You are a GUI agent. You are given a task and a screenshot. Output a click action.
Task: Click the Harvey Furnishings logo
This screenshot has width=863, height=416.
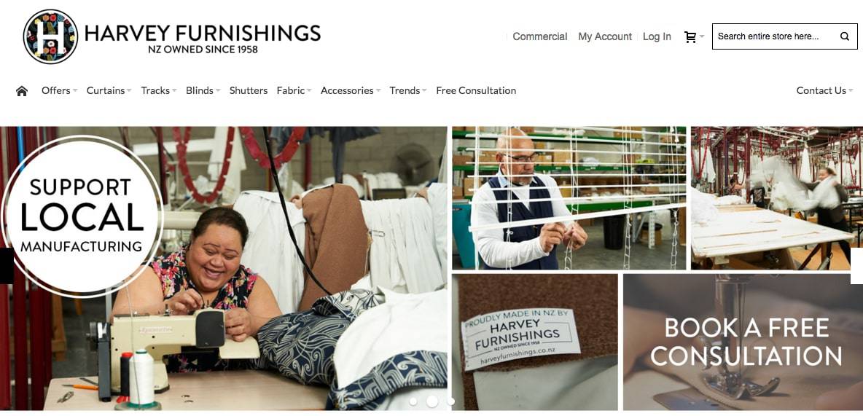(x=172, y=37)
